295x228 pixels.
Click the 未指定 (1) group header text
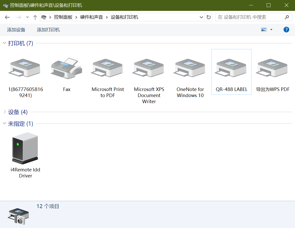(20, 124)
